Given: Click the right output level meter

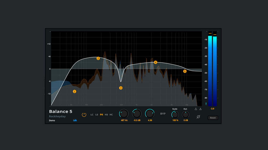Looking at the screenshot, I should [215, 69].
